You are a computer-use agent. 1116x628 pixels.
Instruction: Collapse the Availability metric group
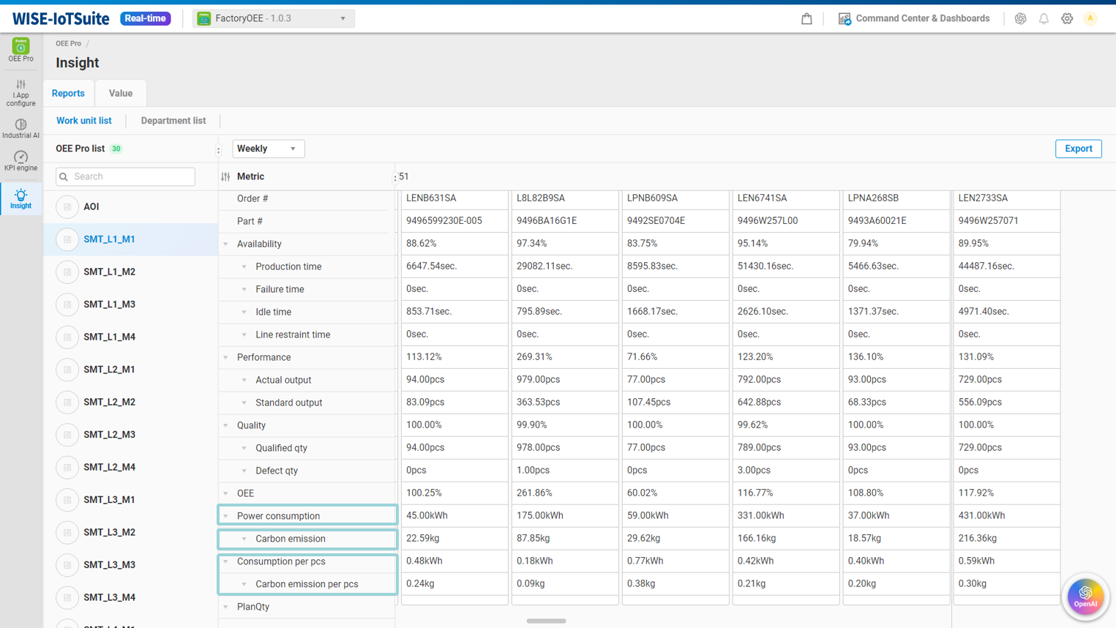[225, 244]
